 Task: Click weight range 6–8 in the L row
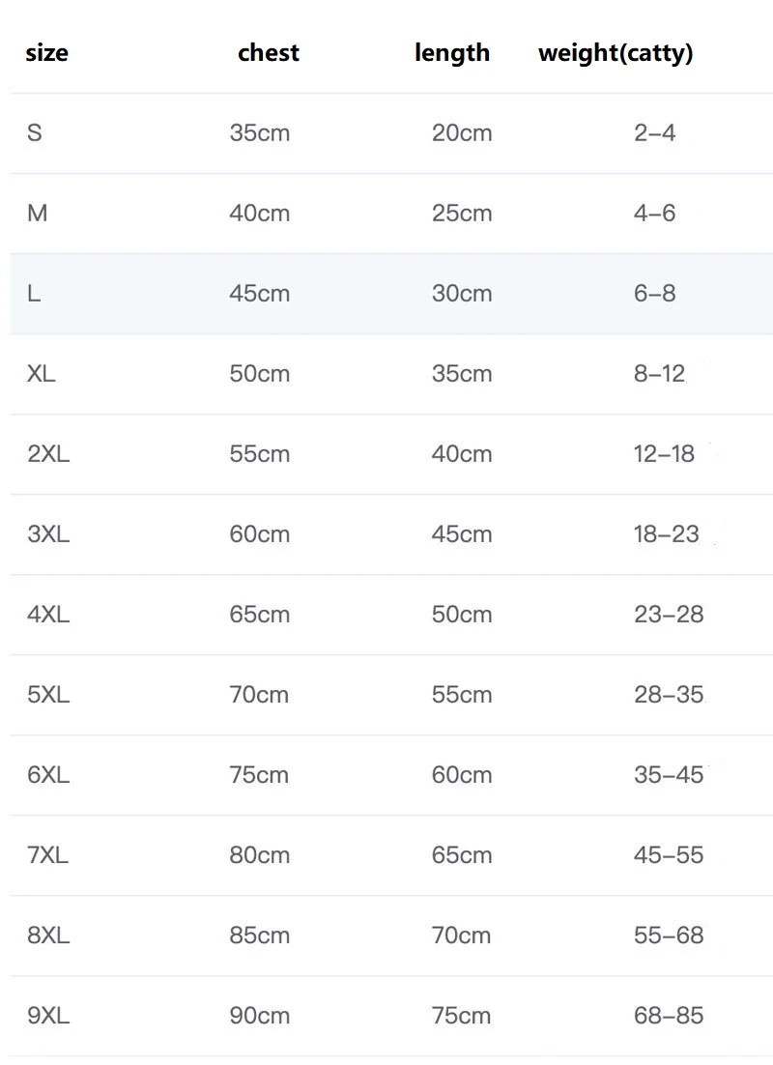point(655,294)
